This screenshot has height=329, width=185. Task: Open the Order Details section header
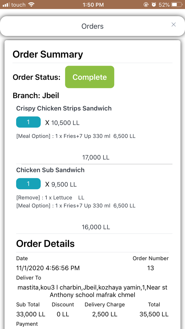pyautogui.click(x=45, y=243)
